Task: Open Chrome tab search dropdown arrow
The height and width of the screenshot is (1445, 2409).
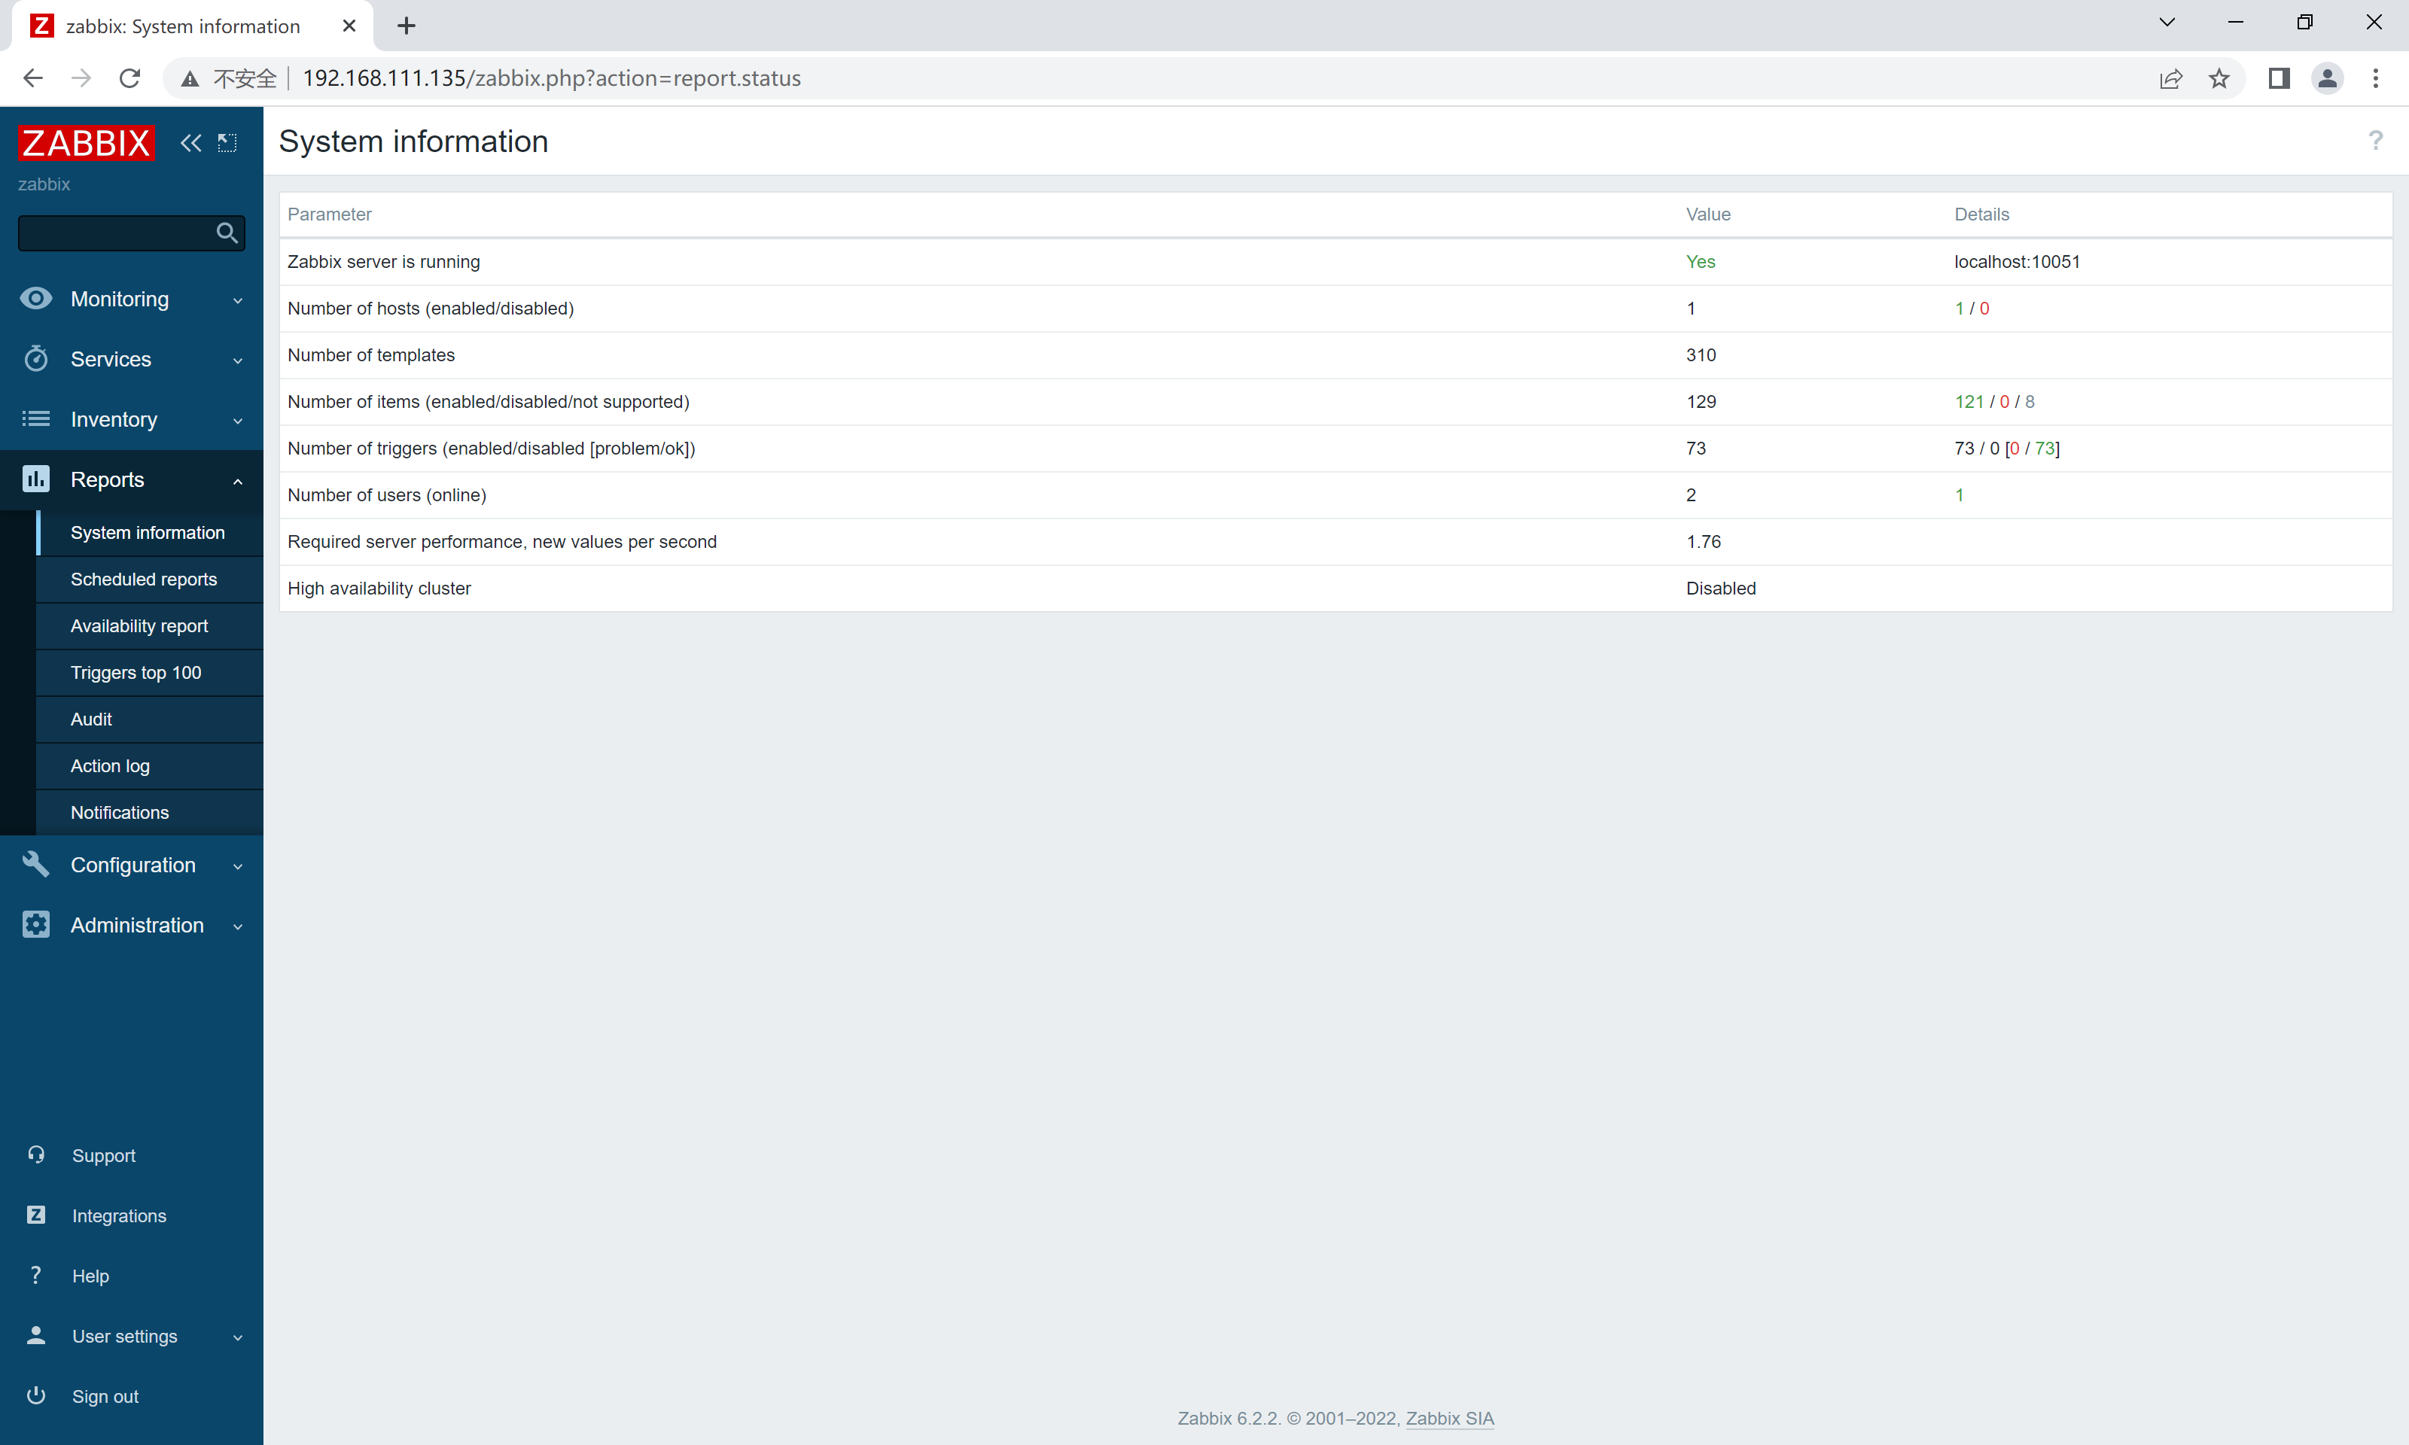Action: click(x=2167, y=23)
